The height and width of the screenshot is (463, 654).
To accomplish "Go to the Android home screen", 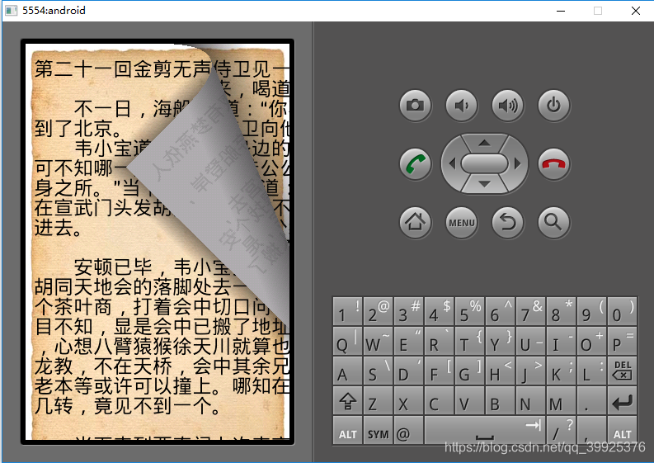I will click(x=415, y=222).
